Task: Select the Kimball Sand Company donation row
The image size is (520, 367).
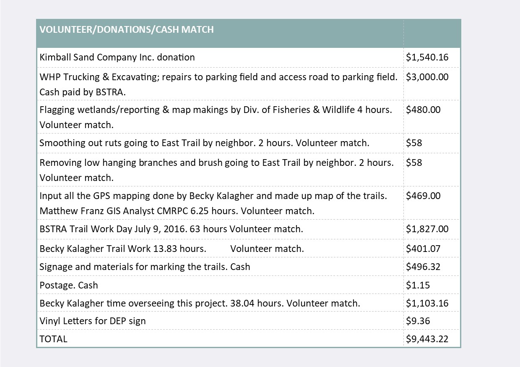Action: click(x=117, y=58)
